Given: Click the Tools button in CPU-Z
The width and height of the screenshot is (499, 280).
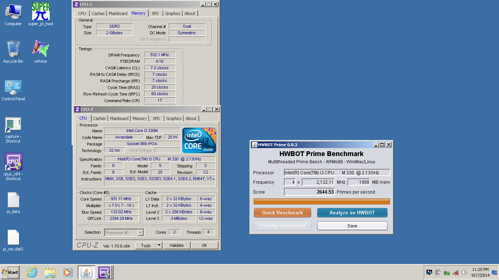Looking at the screenshot, I should click(146, 245).
